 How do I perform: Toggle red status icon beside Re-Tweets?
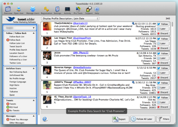(x=8, y=111)
